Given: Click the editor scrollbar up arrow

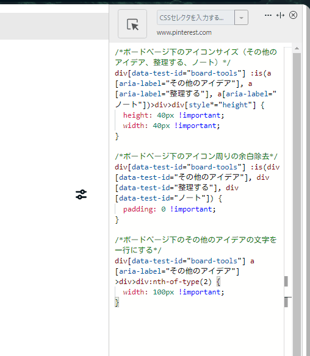Looking at the screenshot, I should coord(297,48).
